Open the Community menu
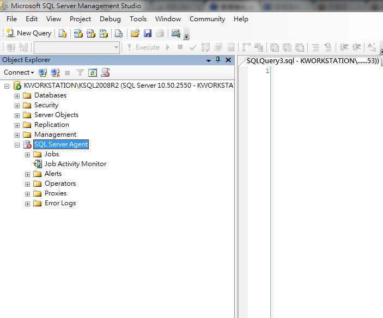 click(x=208, y=19)
